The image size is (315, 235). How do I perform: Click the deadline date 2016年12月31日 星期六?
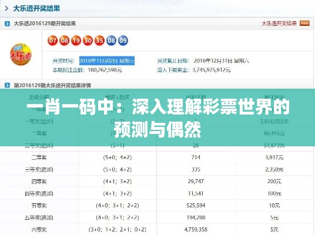[x=221, y=61]
